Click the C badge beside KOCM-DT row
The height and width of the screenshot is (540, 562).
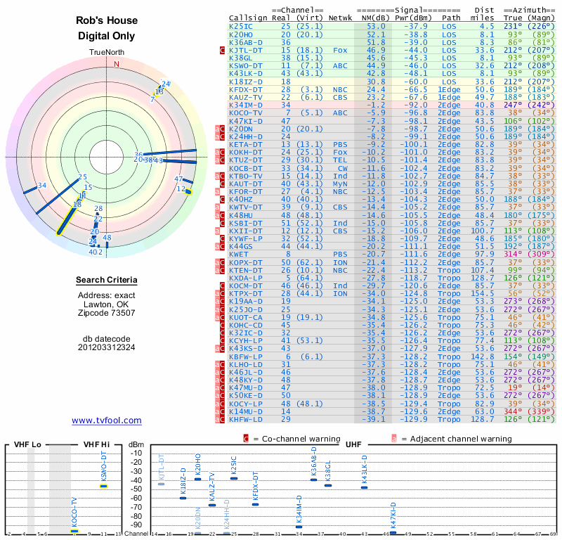pos(222,286)
